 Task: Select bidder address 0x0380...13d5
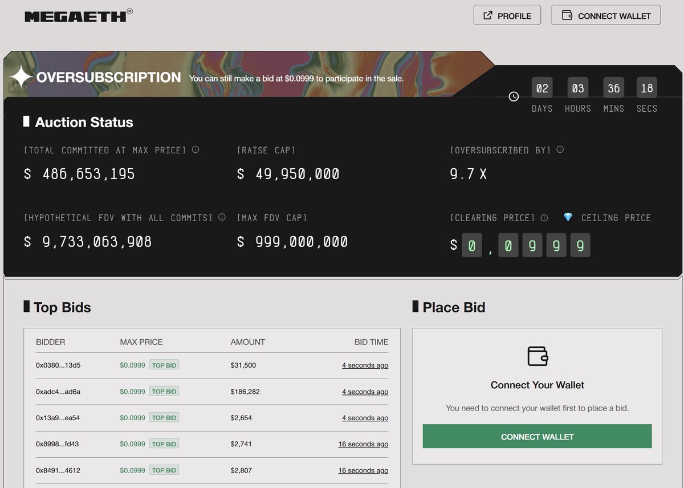58,365
